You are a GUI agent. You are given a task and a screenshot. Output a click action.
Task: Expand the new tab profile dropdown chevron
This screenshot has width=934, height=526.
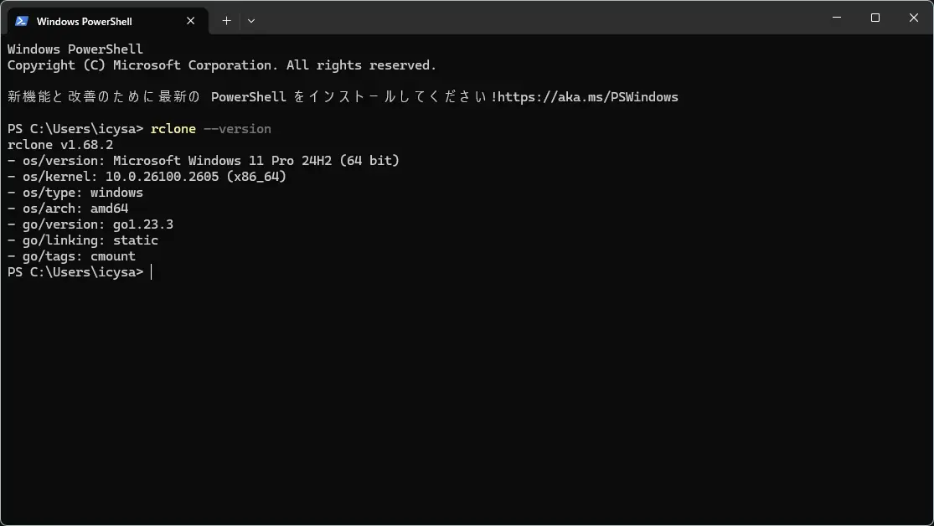[251, 20]
